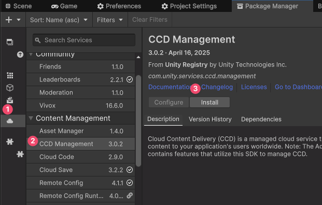The width and height of the screenshot is (322, 205).
Task: Click the Install button
Action: coord(209,102)
